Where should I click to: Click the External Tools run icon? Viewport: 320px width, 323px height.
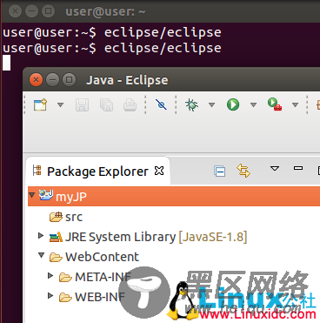275,104
